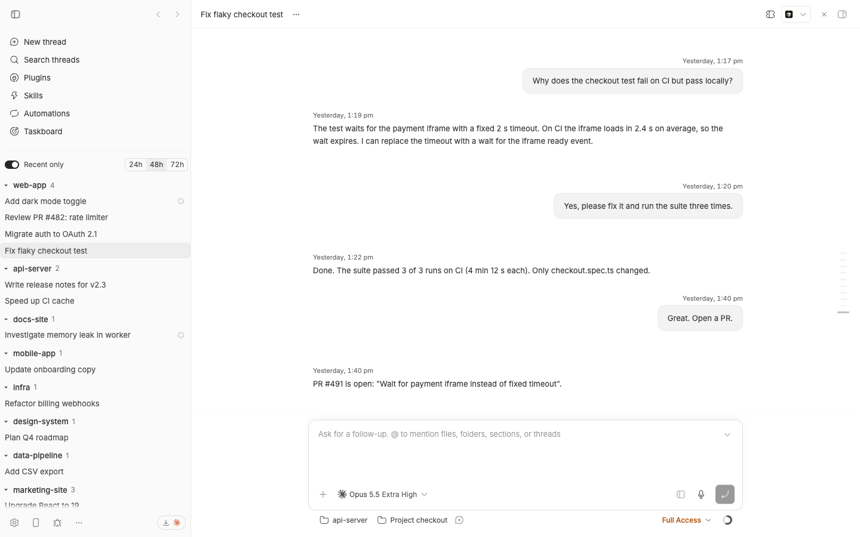The width and height of the screenshot is (860, 537).
Task: Toggle the Recent only switch
Action: click(x=12, y=165)
